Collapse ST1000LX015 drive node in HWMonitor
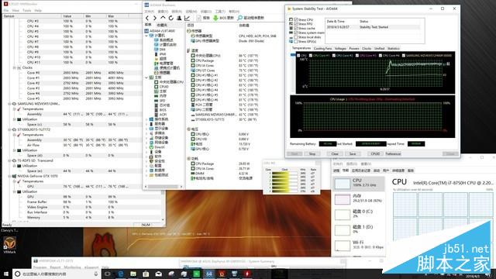The height and width of the screenshot is (279, 496). (x=9, y=129)
